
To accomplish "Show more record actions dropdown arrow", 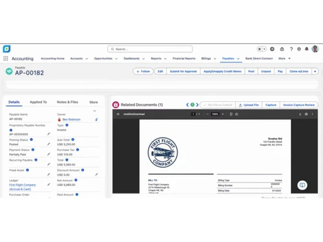I will [x=315, y=71].
